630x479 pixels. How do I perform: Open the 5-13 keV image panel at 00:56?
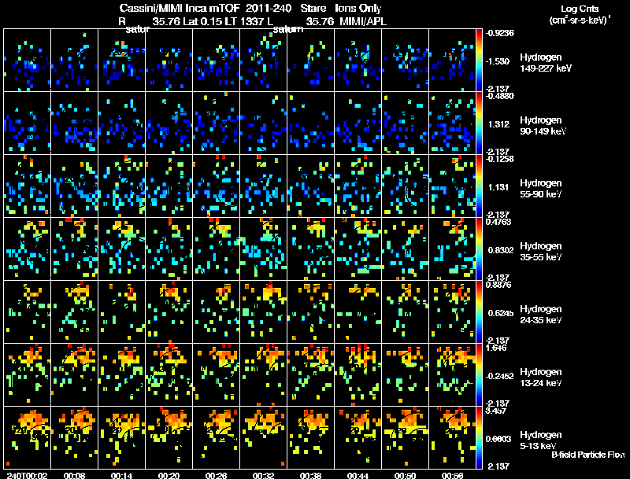[452, 437]
